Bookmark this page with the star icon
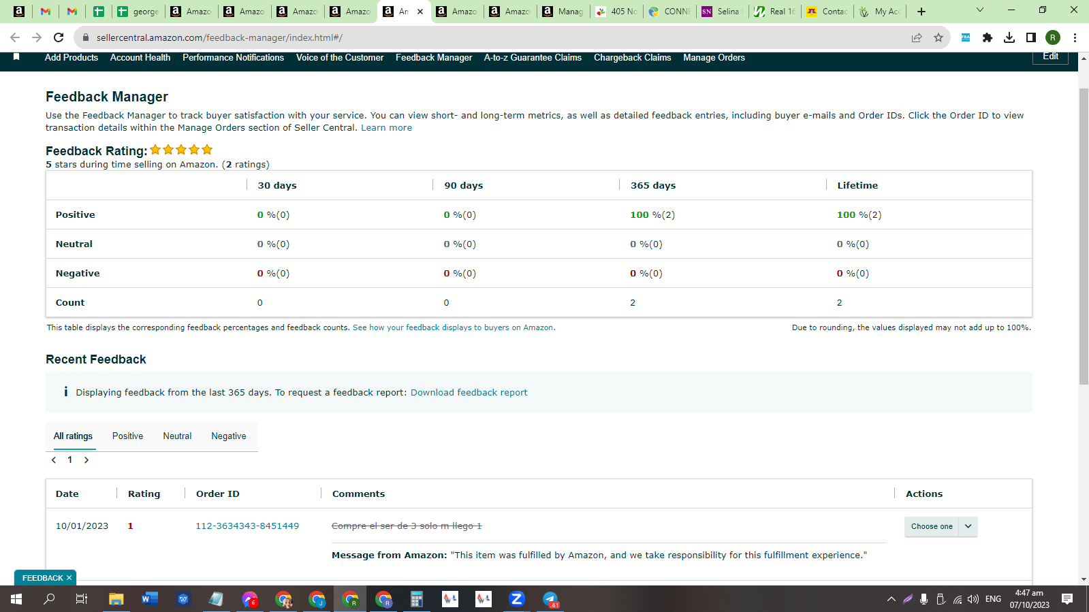The height and width of the screenshot is (612, 1089). coord(938,37)
